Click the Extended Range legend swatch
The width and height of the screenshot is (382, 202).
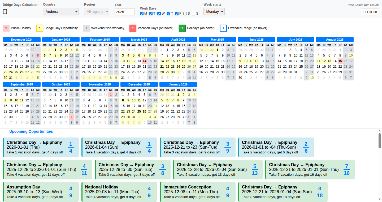[x=223, y=28]
